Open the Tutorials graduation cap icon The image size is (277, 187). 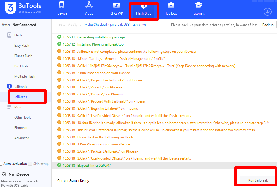(198, 5)
